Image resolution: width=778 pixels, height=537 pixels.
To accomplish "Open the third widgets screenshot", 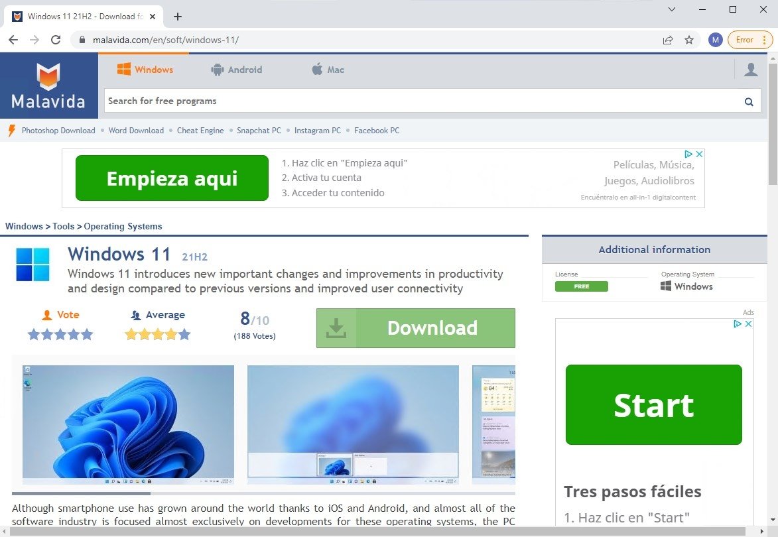I will (x=493, y=425).
